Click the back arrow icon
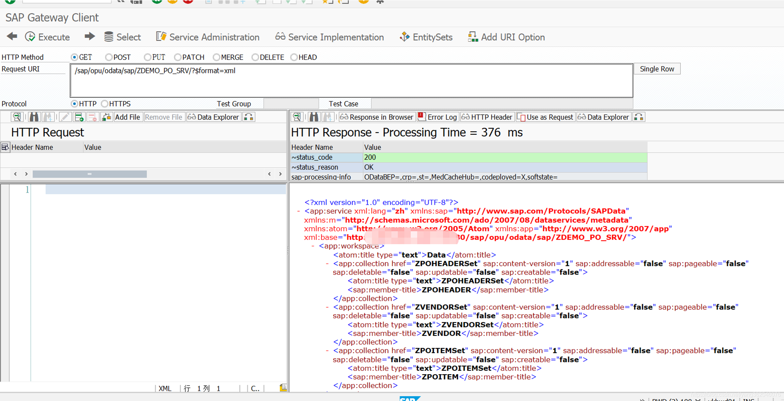784x401 pixels. tap(12, 37)
